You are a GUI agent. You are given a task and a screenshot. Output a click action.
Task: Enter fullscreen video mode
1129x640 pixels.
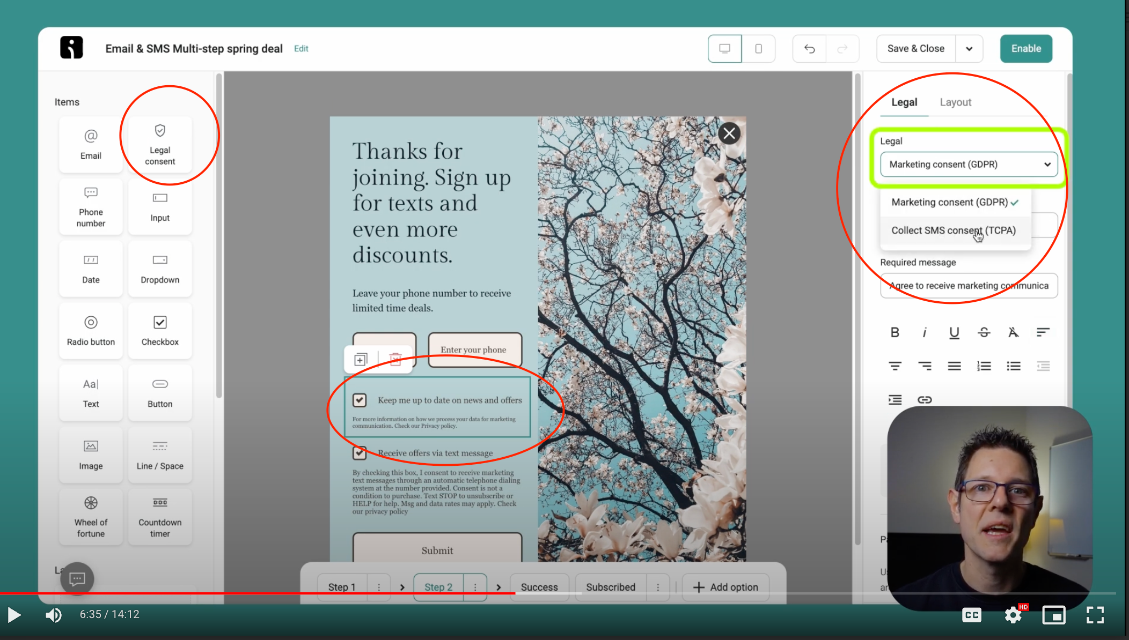(x=1095, y=615)
